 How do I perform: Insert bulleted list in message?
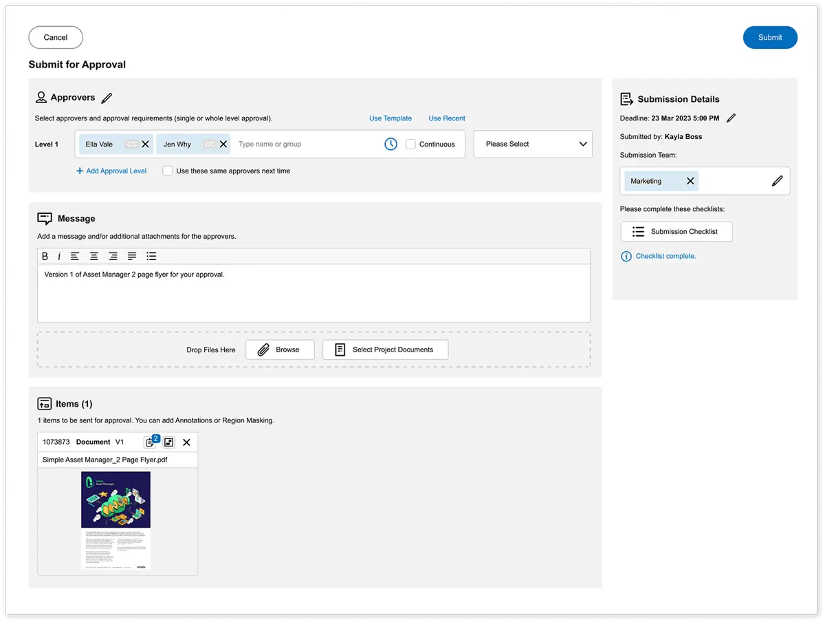point(151,256)
